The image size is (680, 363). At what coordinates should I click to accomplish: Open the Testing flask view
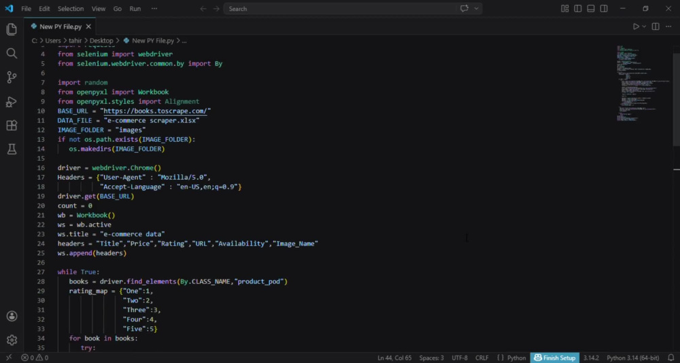[12, 149]
